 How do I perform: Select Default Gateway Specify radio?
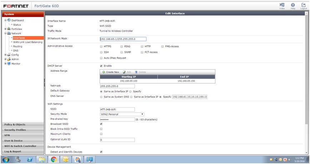(130, 91)
